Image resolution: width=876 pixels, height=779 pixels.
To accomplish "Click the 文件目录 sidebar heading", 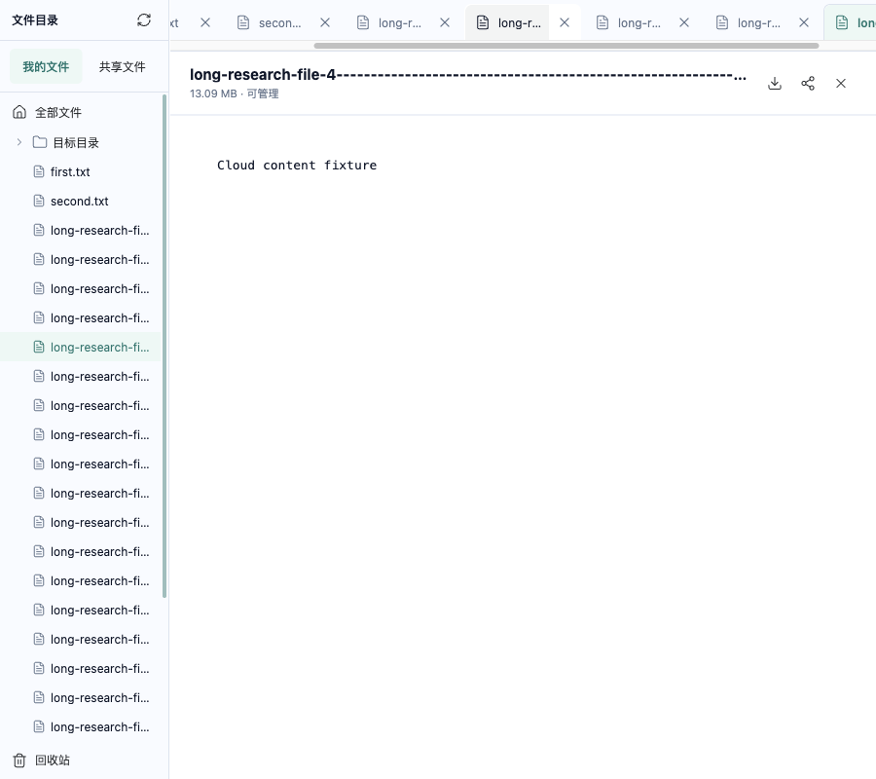I will tap(35, 20).
